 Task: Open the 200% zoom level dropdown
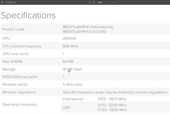coord(105,2)
